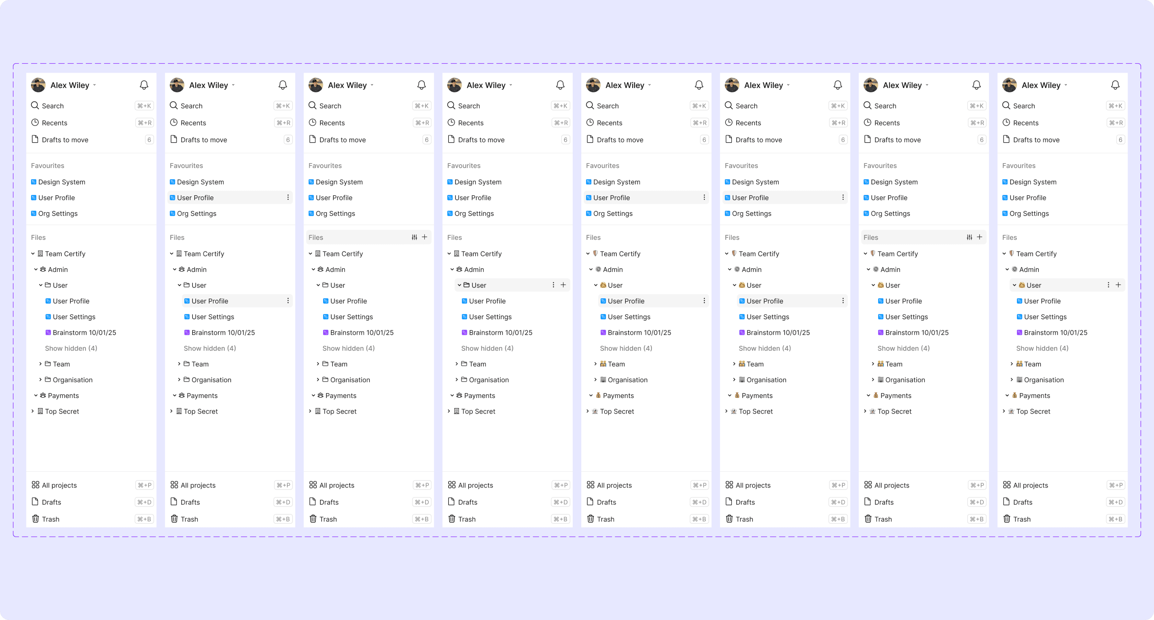Click Alex Wiley's avatar in the fifth sidebar
The width and height of the screenshot is (1154, 620).
[593, 85]
